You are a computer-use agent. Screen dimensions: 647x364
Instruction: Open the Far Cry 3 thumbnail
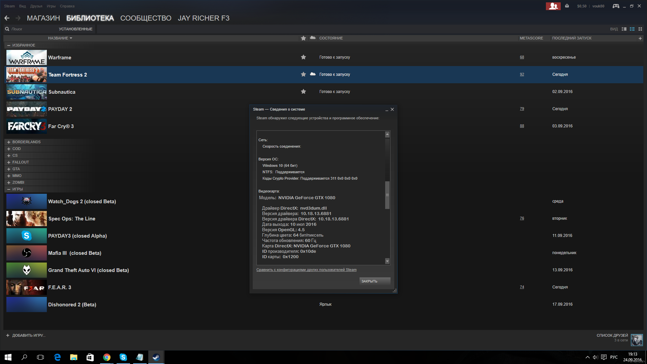coord(27,126)
